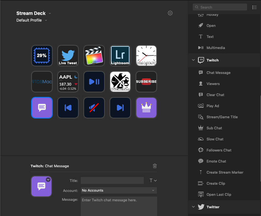Click the YouTube Subscribe key
The image size is (261, 216).
click(x=146, y=82)
